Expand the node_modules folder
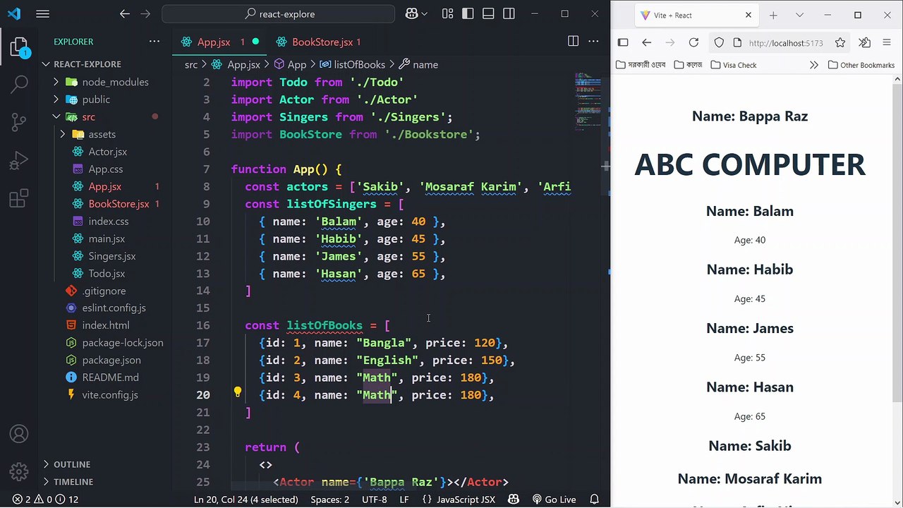The width and height of the screenshot is (903, 508). pos(106,82)
